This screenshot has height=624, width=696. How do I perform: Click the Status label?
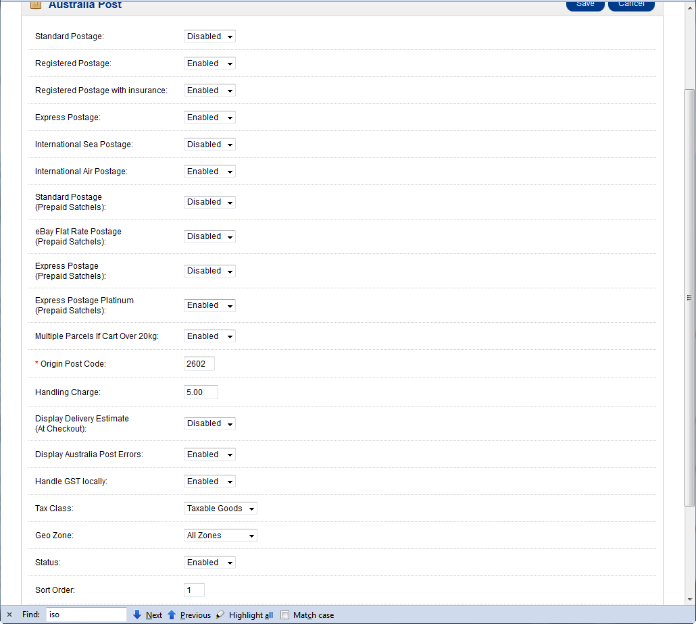[x=48, y=563]
